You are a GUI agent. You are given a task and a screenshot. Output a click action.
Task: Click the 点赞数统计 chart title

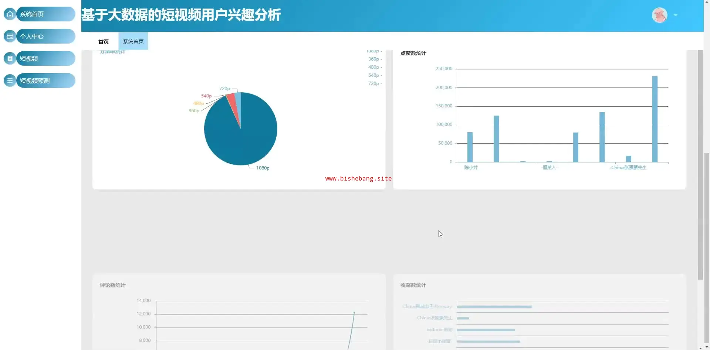coord(413,53)
